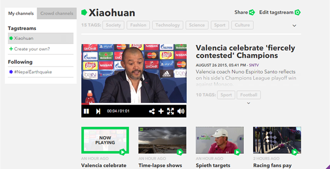Add video with the plus icon

[161, 111]
